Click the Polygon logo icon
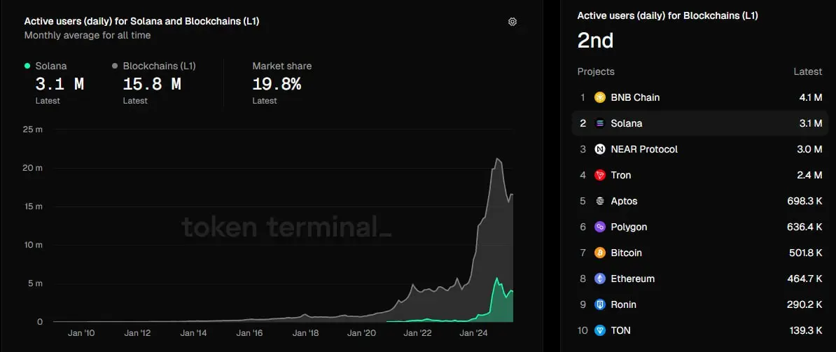This screenshot has height=352, width=836. (x=600, y=227)
